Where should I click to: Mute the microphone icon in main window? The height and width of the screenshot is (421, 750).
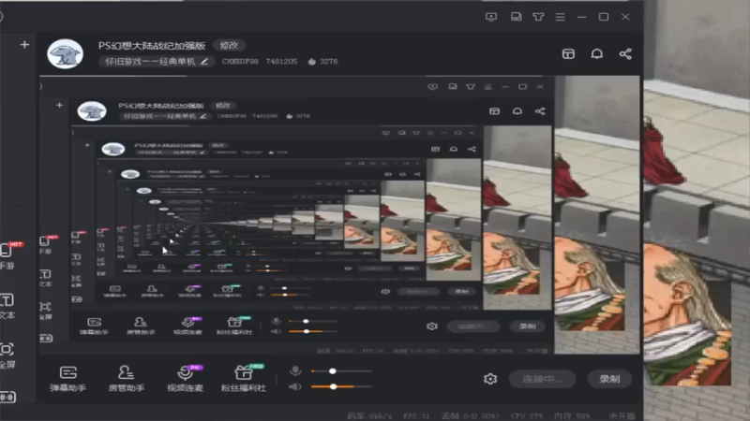click(295, 370)
